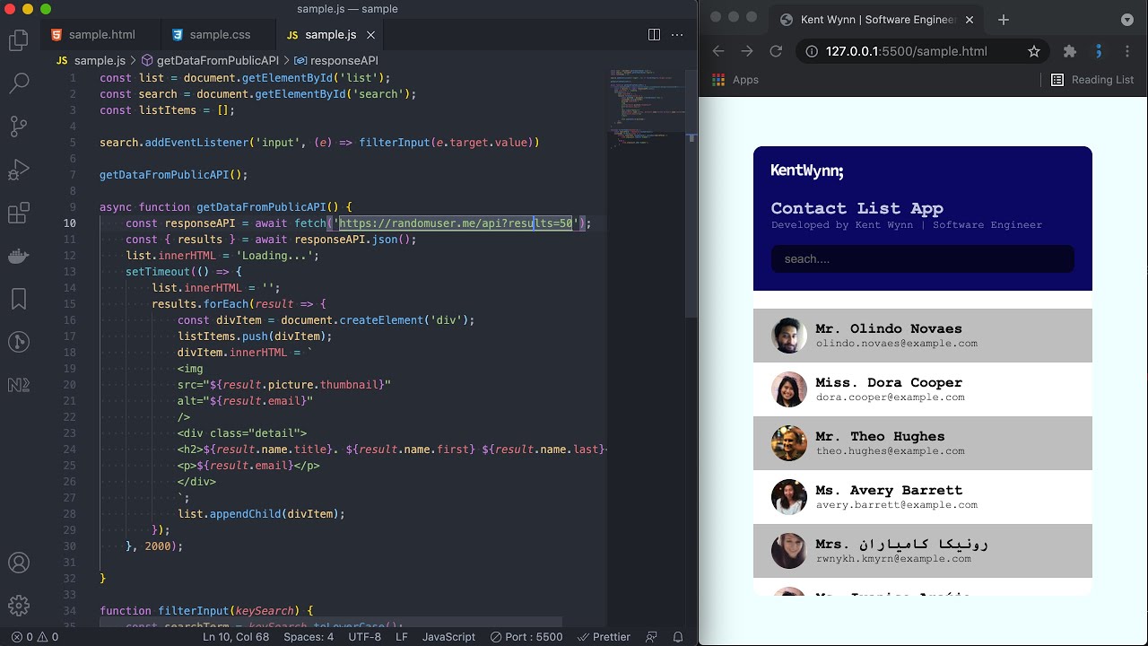Image resolution: width=1148 pixels, height=646 pixels.
Task: Click Olindo Novaes avatar thumbnail
Action: pos(789,336)
